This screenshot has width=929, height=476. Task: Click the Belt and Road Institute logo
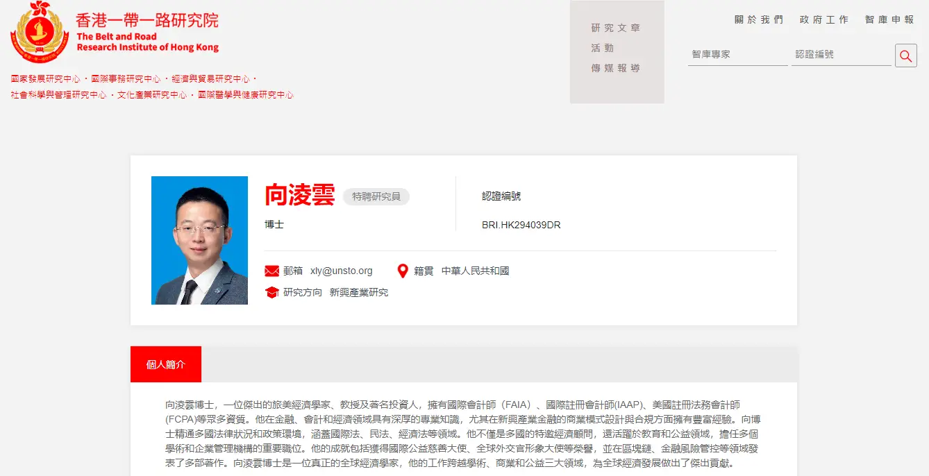[40, 32]
